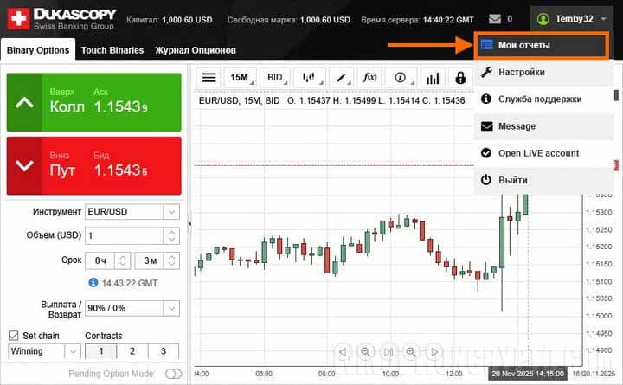
Task: Choose Open LIVE account
Action: pos(543,153)
